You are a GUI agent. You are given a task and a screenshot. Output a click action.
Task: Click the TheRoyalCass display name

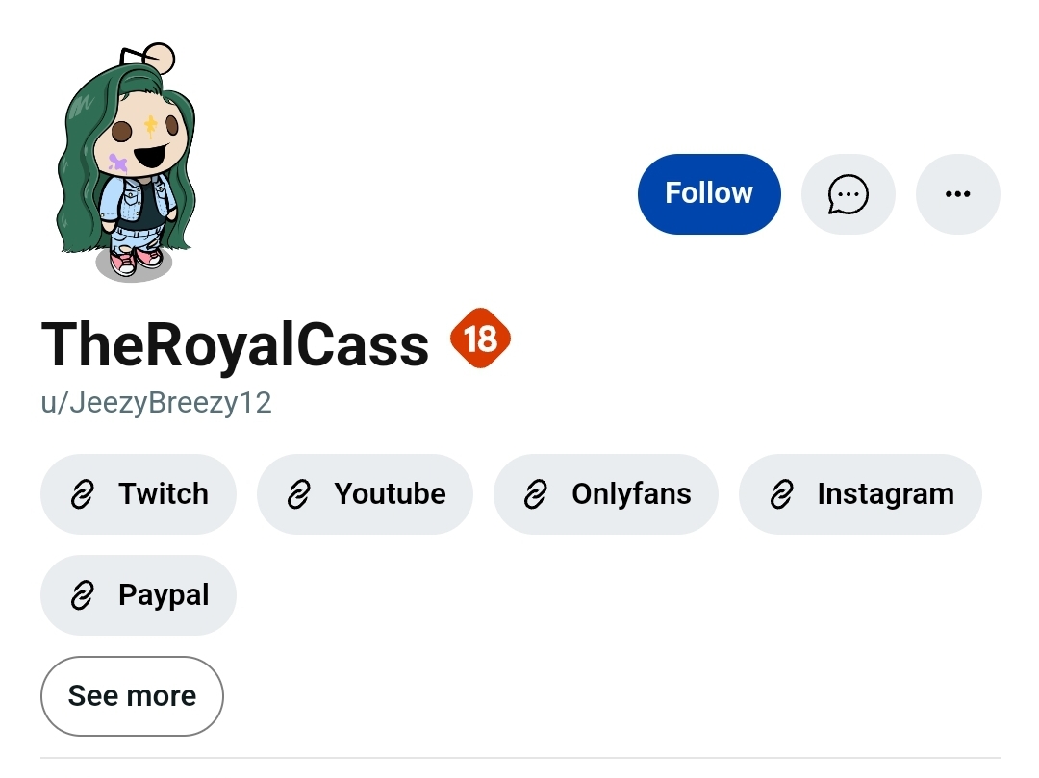tap(235, 344)
